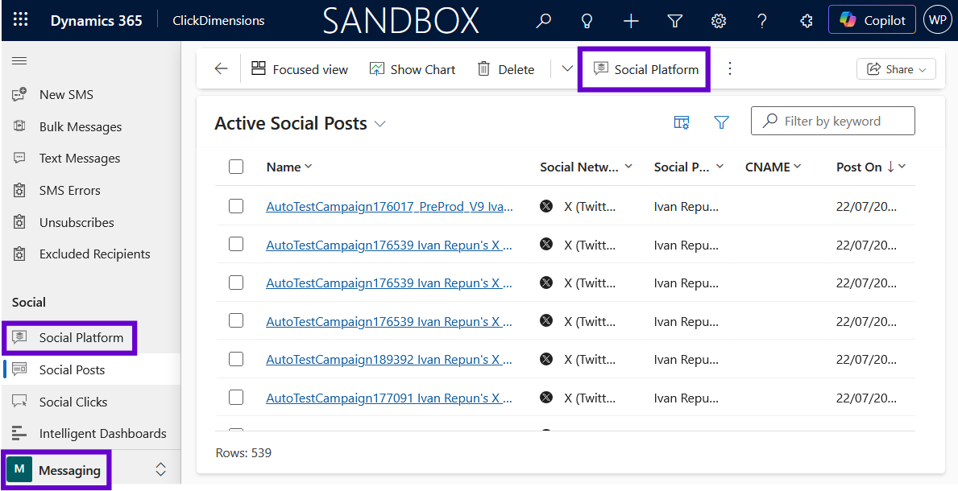Switch to Focused view
This screenshot has height=491, width=958.
click(x=300, y=69)
